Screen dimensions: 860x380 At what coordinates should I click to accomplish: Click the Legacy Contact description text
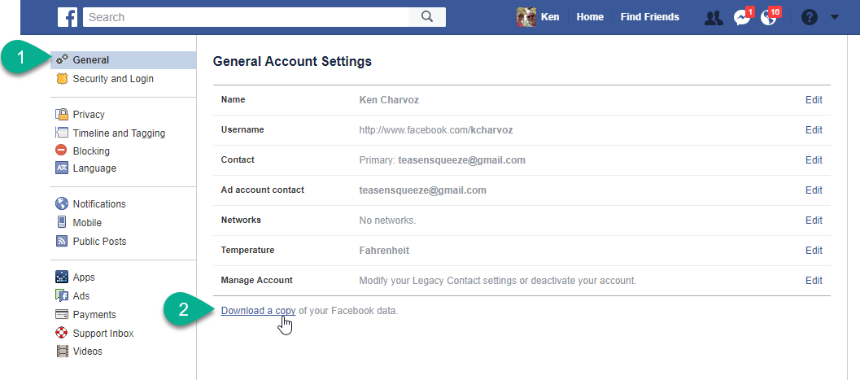pos(497,280)
